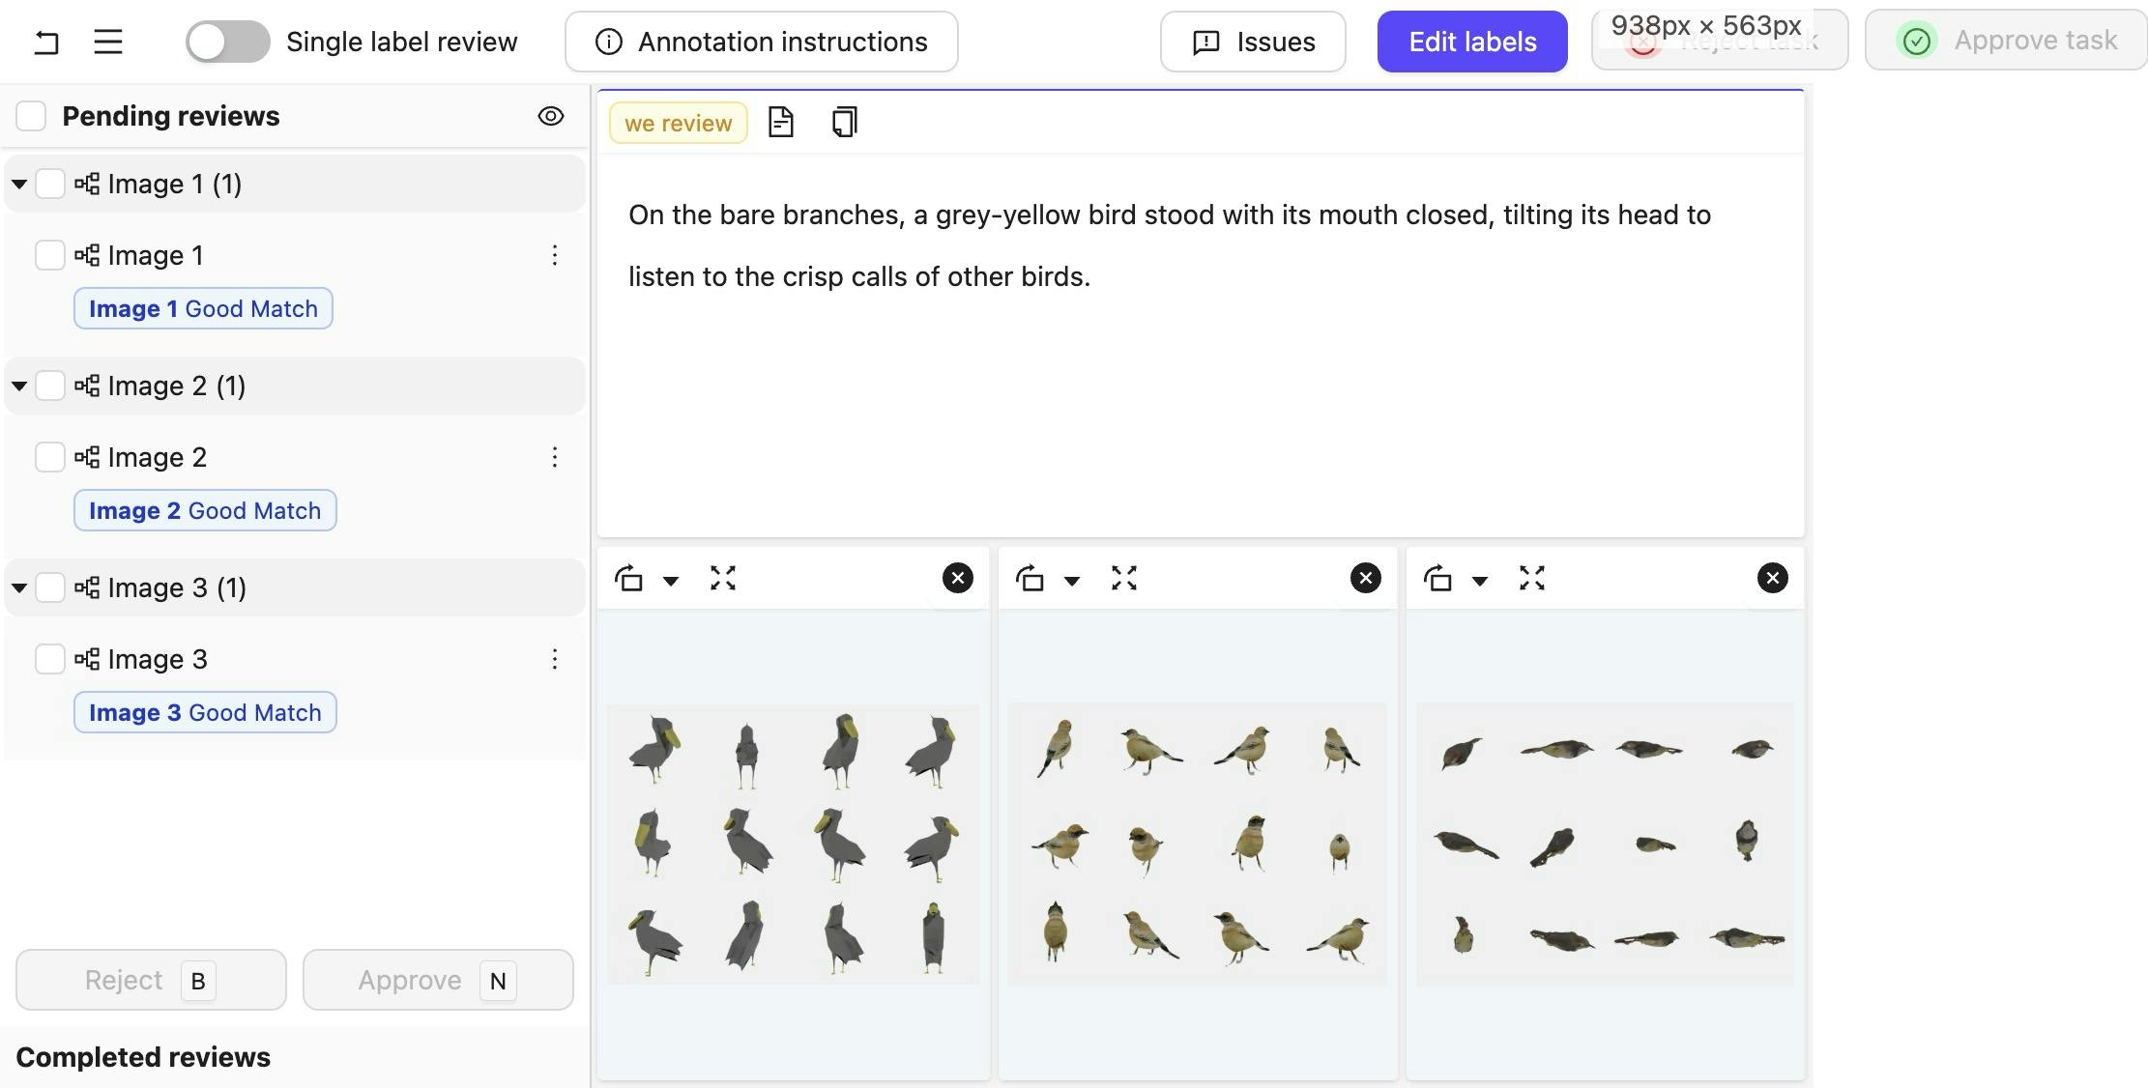Open the Annotation instructions
2148x1088 pixels.
pos(761,42)
